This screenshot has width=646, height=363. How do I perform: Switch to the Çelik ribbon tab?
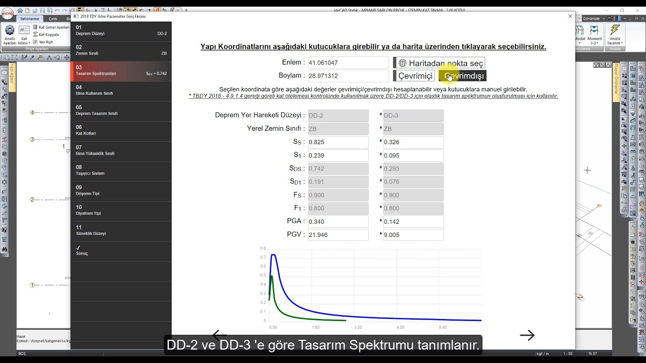coord(53,19)
